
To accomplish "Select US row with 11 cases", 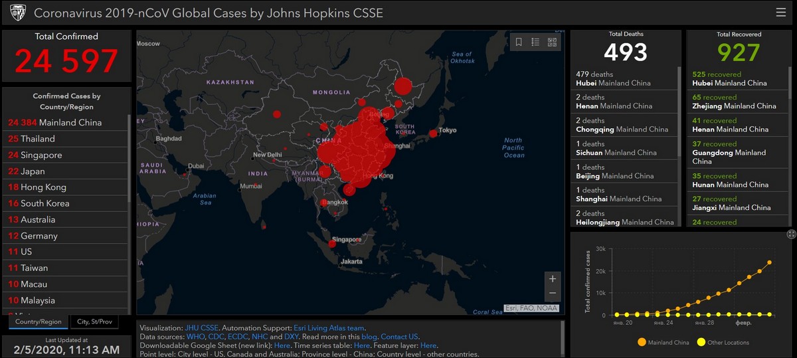I will tap(66, 252).
